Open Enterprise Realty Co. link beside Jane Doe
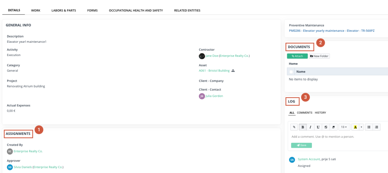The image size is (388, 173). point(234,56)
